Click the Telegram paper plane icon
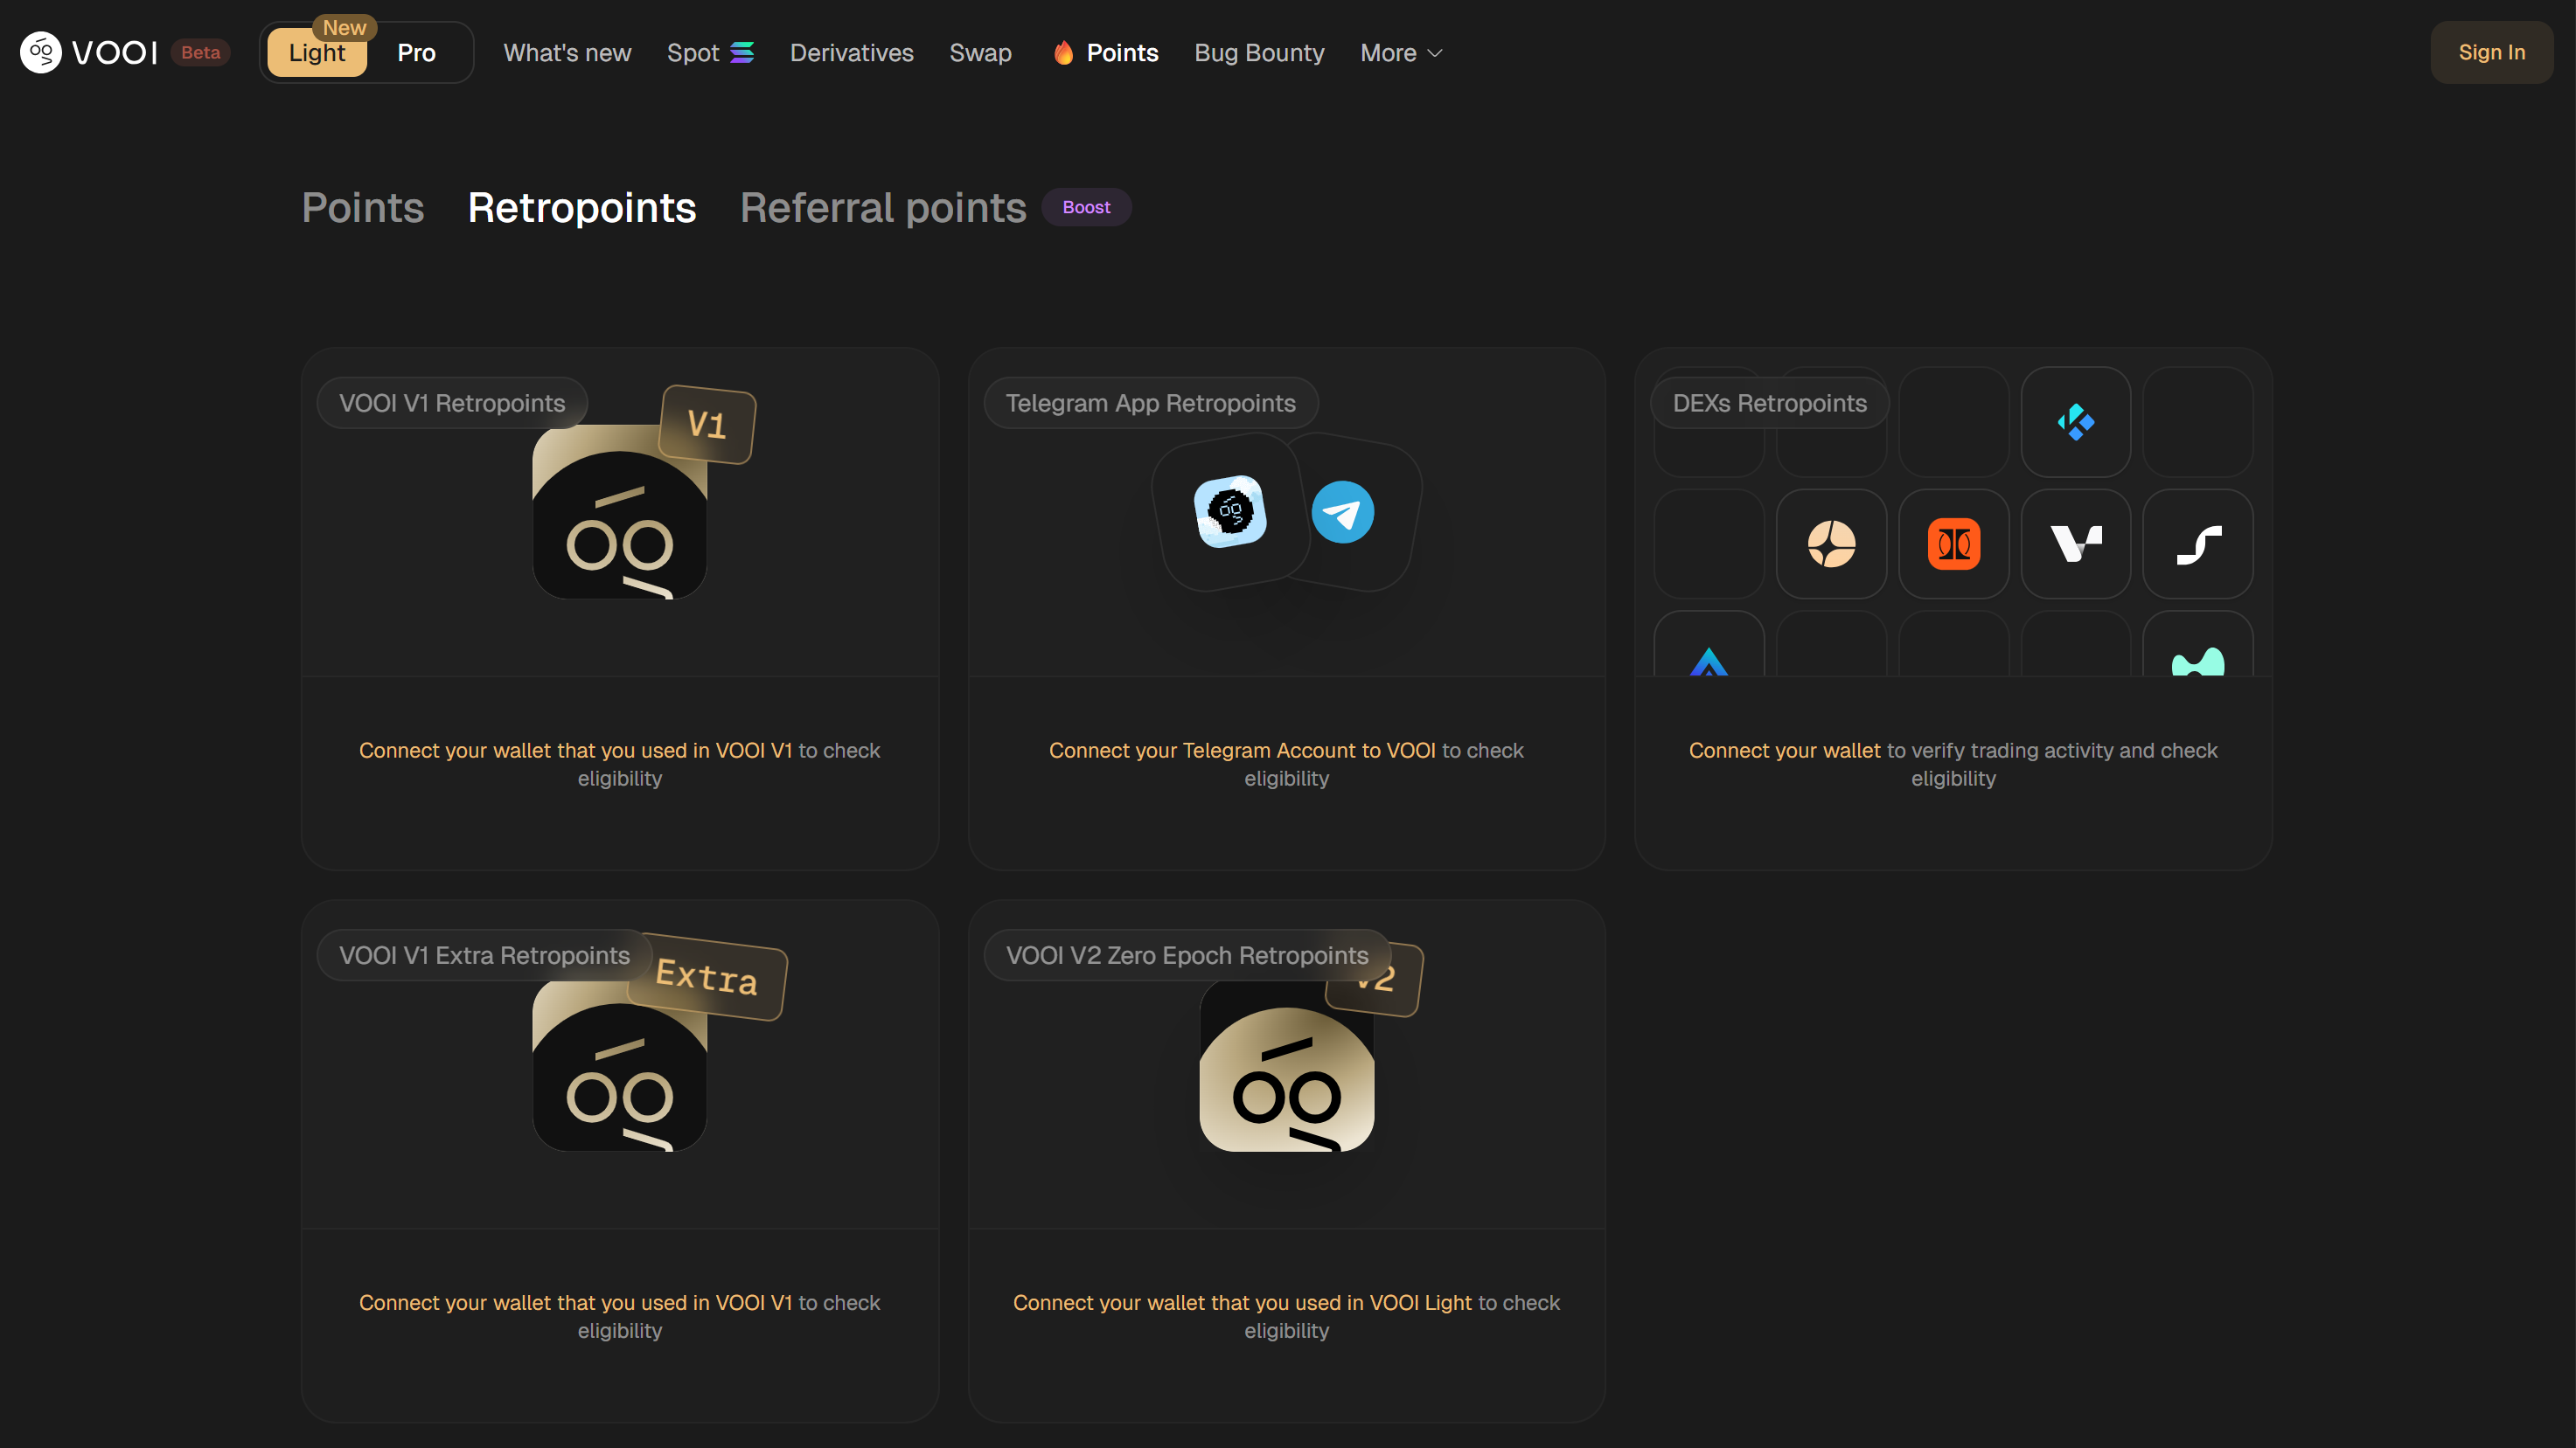Viewport: 2576px width, 1448px height. [x=1342, y=511]
